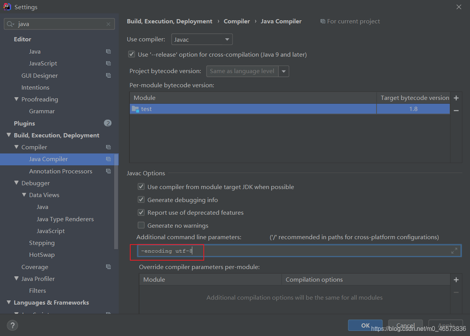Click project-level icon beside Java Compiler

click(108, 159)
